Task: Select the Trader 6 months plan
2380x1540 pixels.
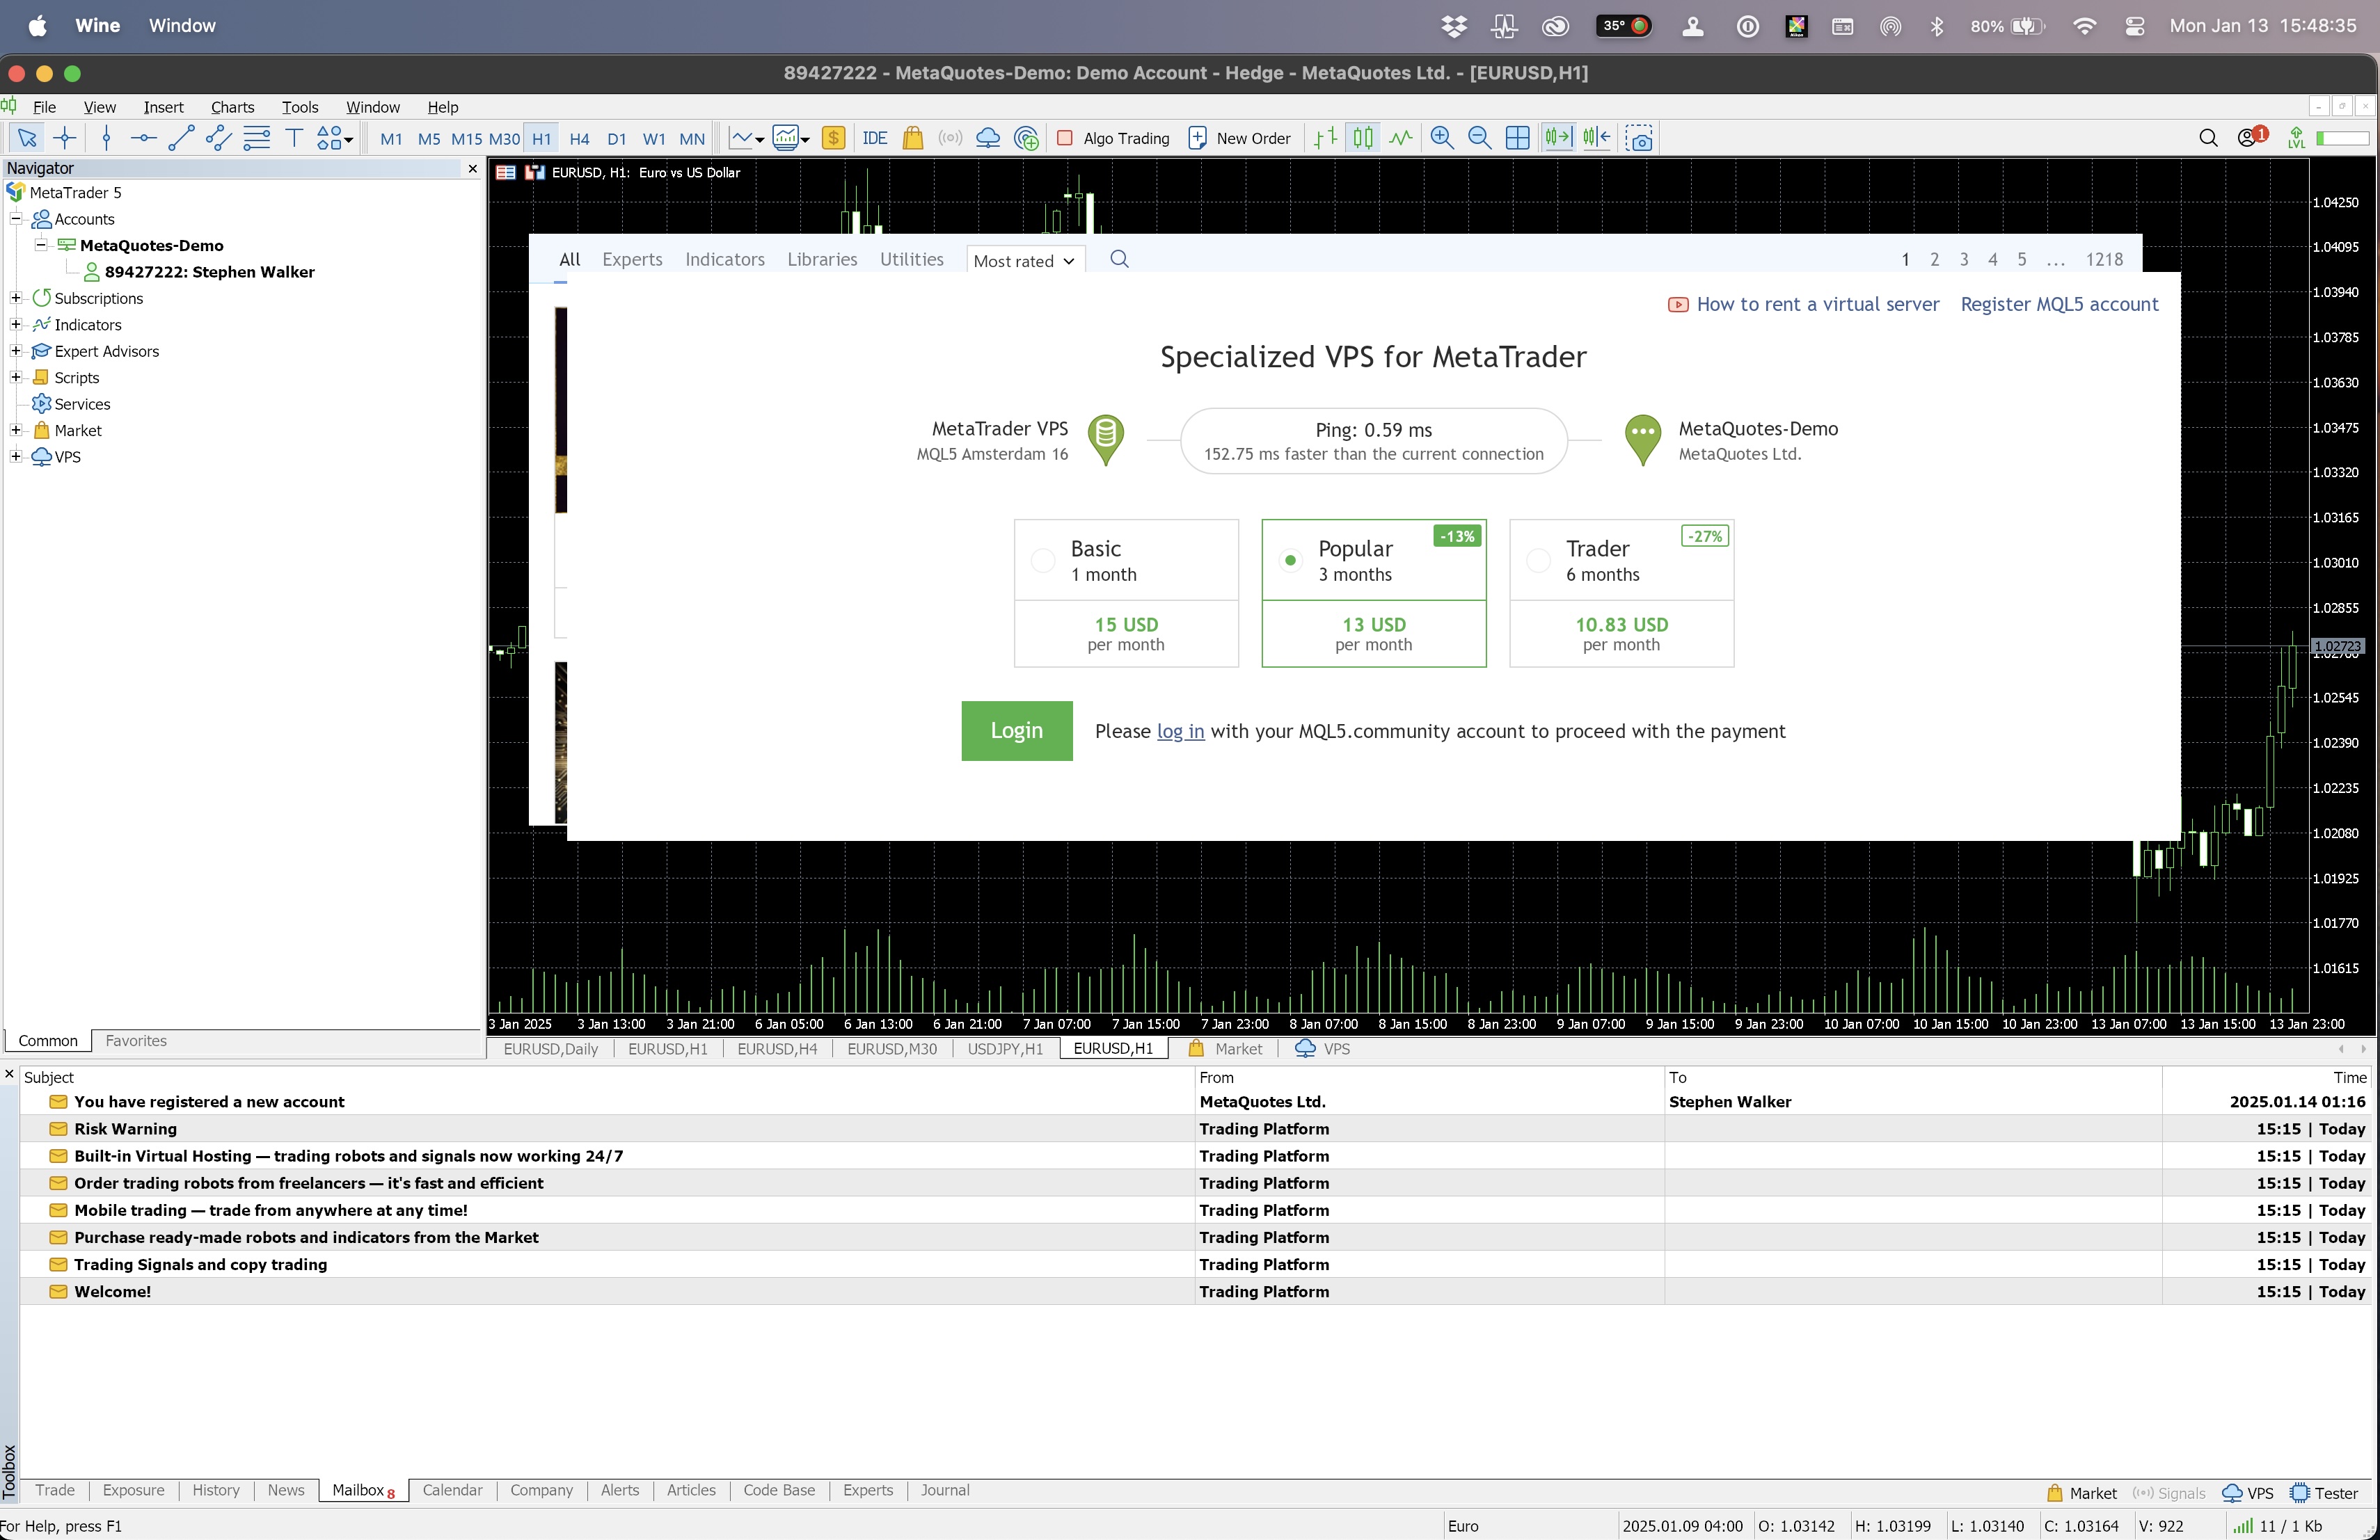Action: 1621,593
